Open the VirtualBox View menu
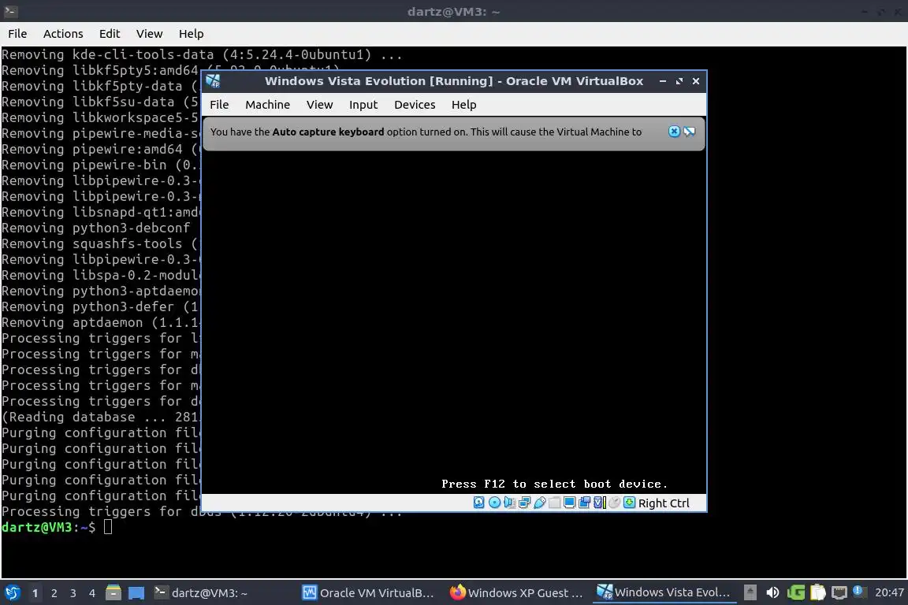The height and width of the screenshot is (605, 908). 320,105
